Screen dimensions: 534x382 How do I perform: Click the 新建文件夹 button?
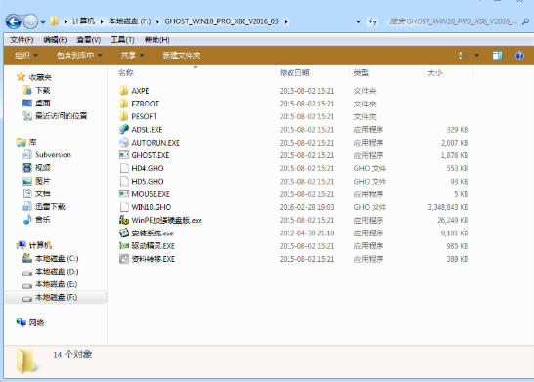tap(181, 55)
